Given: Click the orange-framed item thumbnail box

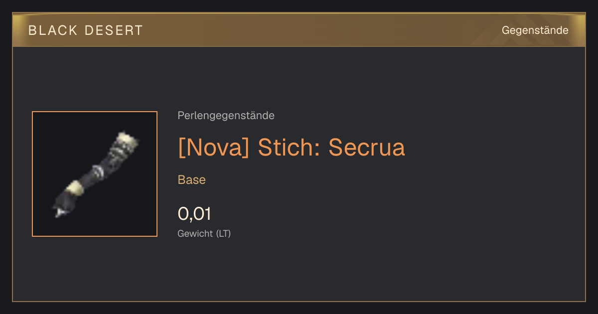Looking at the screenshot, I should coord(95,174).
